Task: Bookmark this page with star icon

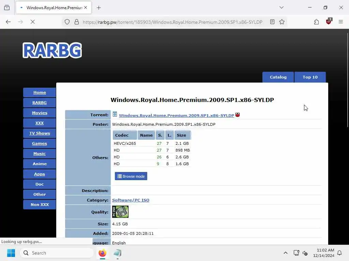Action: [282, 22]
